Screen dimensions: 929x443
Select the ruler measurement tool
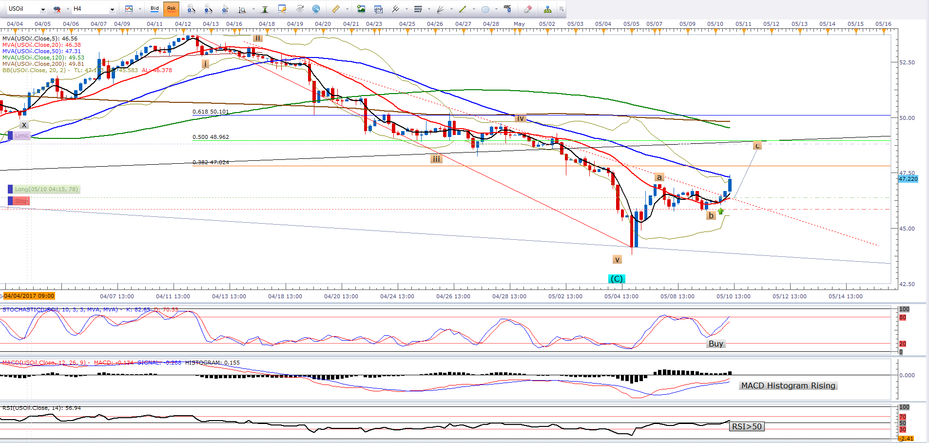point(336,9)
